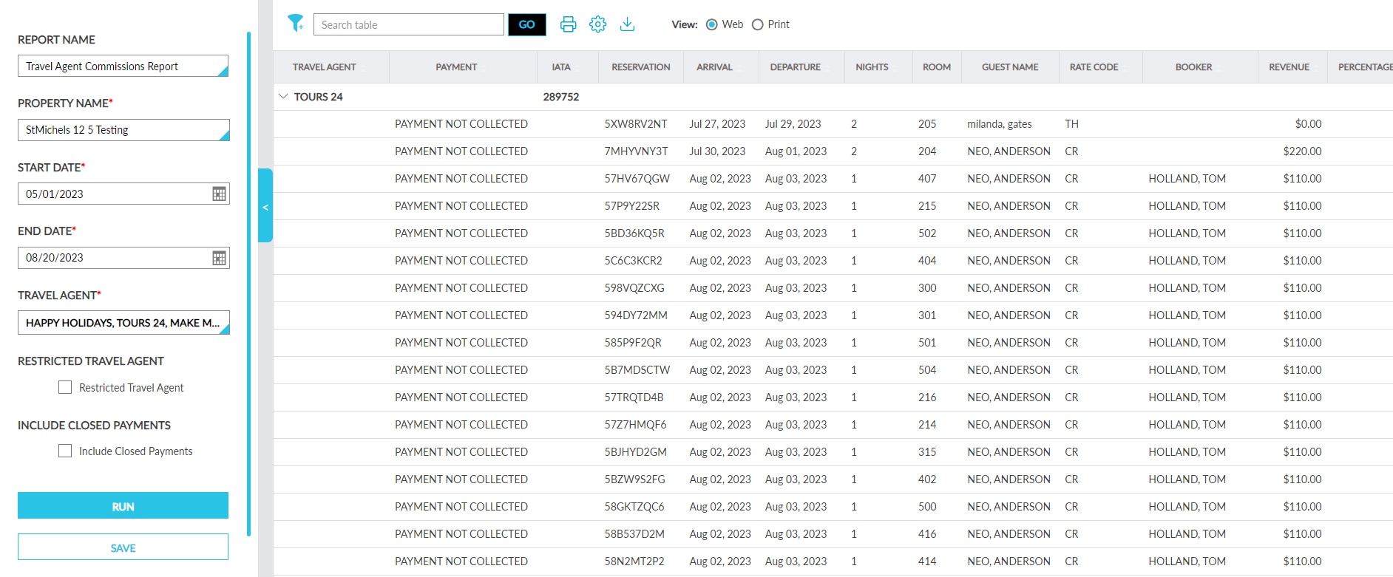Collapse the left report panel arrow
1393x577 pixels.
click(x=265, y=206)
